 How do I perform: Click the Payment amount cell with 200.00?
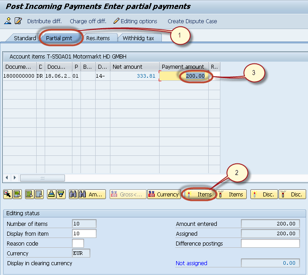pyautogui.click(x=184, y=76)
